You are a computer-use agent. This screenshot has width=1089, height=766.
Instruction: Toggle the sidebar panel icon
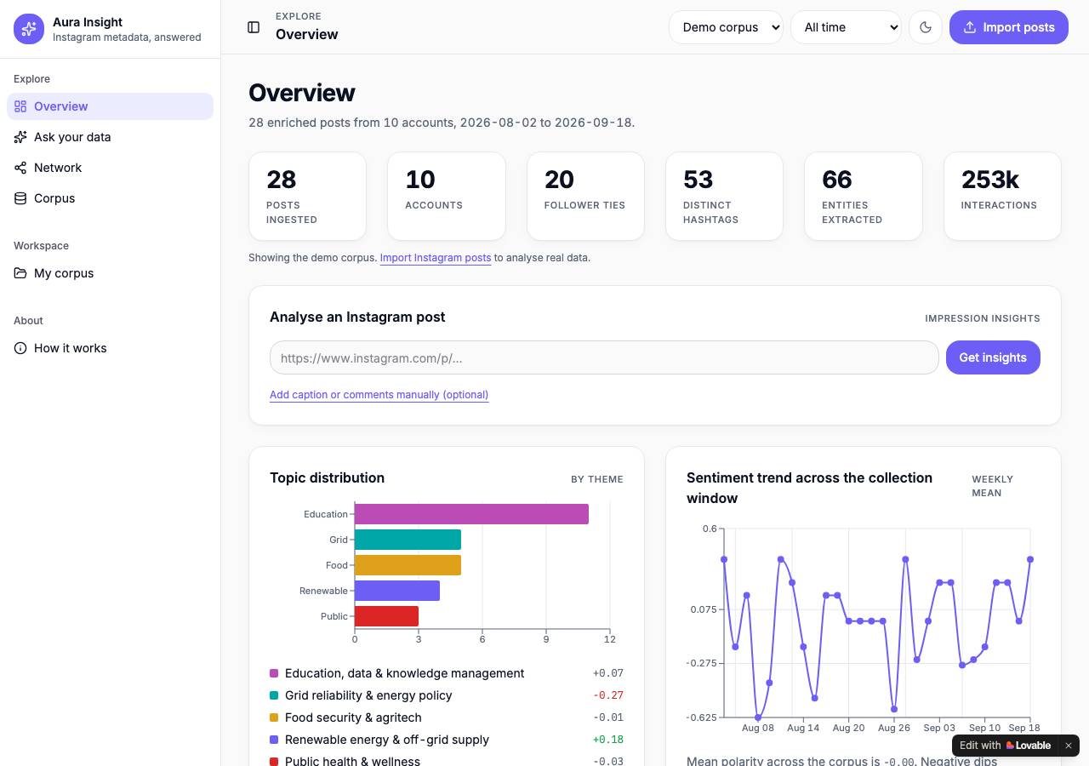click(x=254, y=27)
